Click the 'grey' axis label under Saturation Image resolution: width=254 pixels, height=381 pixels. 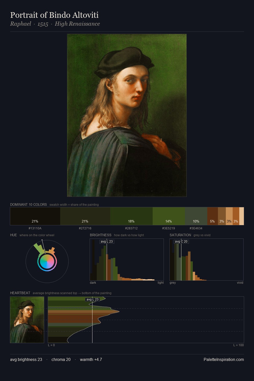173,283
